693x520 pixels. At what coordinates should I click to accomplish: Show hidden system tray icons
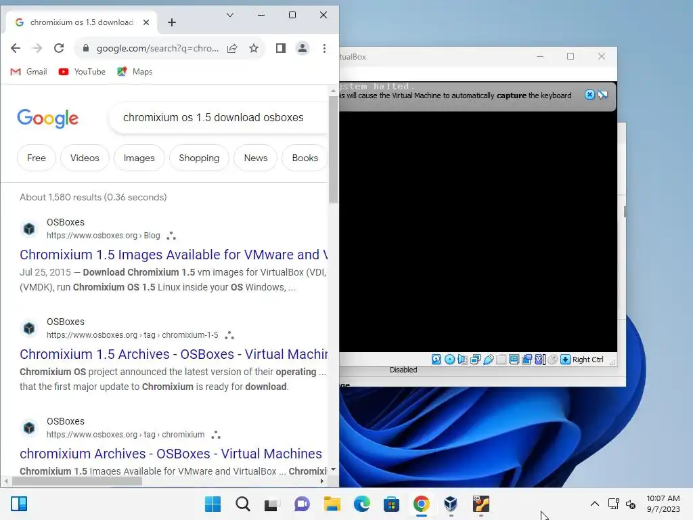(595, 504)
